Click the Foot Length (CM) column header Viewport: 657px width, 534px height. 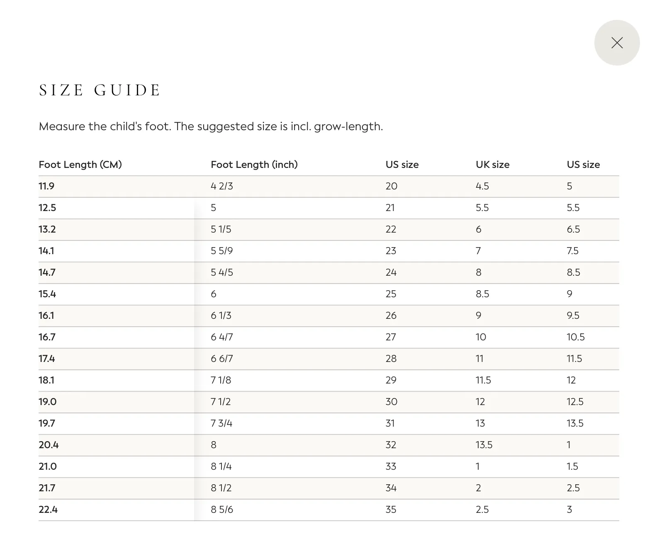tap(80, 165)
